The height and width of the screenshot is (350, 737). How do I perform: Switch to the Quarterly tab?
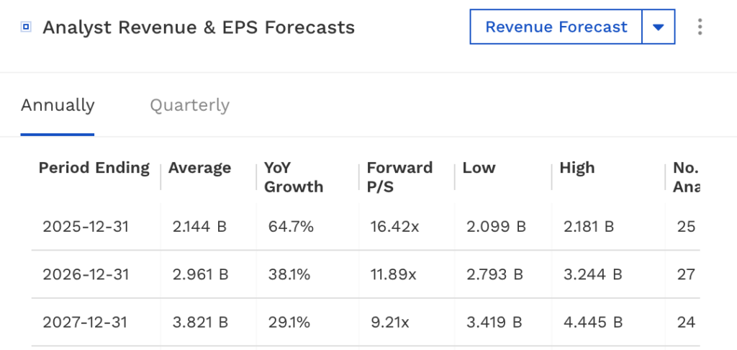(189, 105)
